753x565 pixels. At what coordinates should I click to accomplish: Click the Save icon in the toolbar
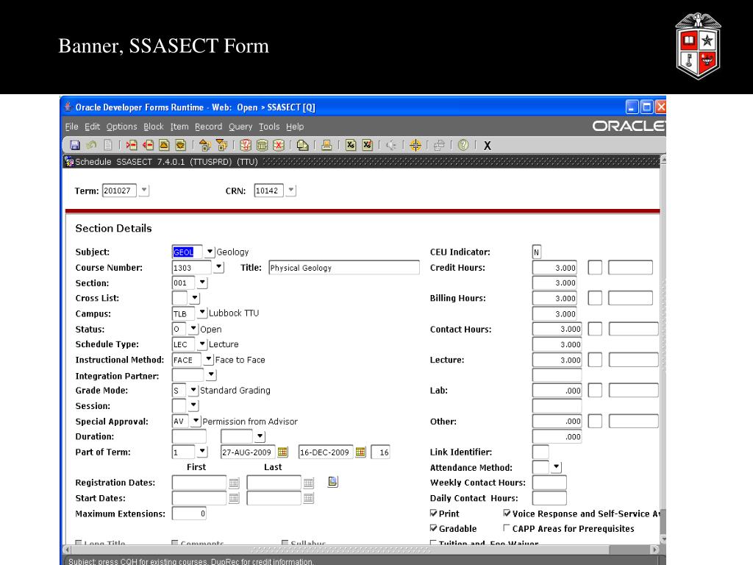[75, 145]
